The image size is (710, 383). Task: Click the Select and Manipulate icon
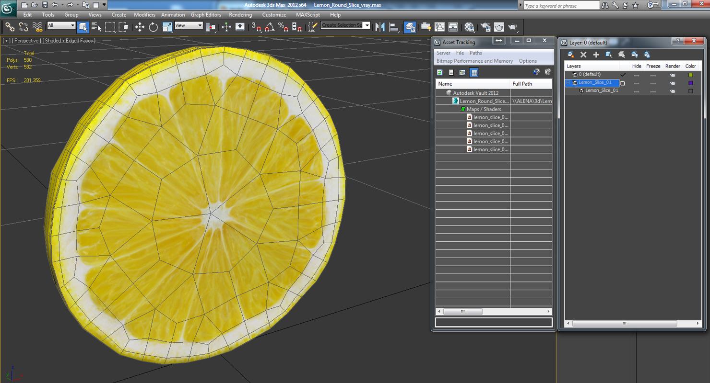(226, 27)
